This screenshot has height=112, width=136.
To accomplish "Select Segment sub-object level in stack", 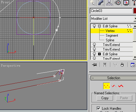I will [112, 35].
